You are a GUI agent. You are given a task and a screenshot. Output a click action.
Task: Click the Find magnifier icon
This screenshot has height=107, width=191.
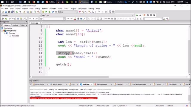click(35, 12)
